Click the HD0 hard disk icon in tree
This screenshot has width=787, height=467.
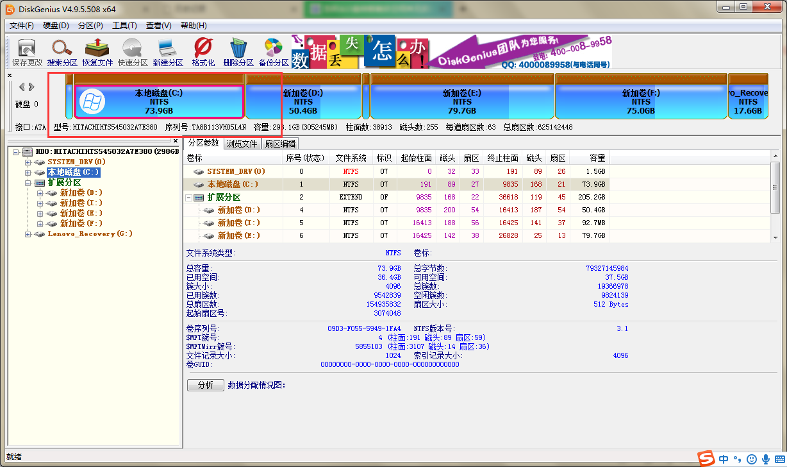click(27, 151)
